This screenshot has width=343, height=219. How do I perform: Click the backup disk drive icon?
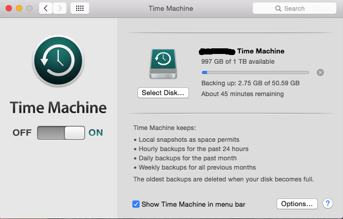163,64
